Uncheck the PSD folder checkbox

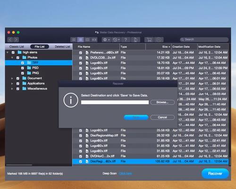point(23,68)
